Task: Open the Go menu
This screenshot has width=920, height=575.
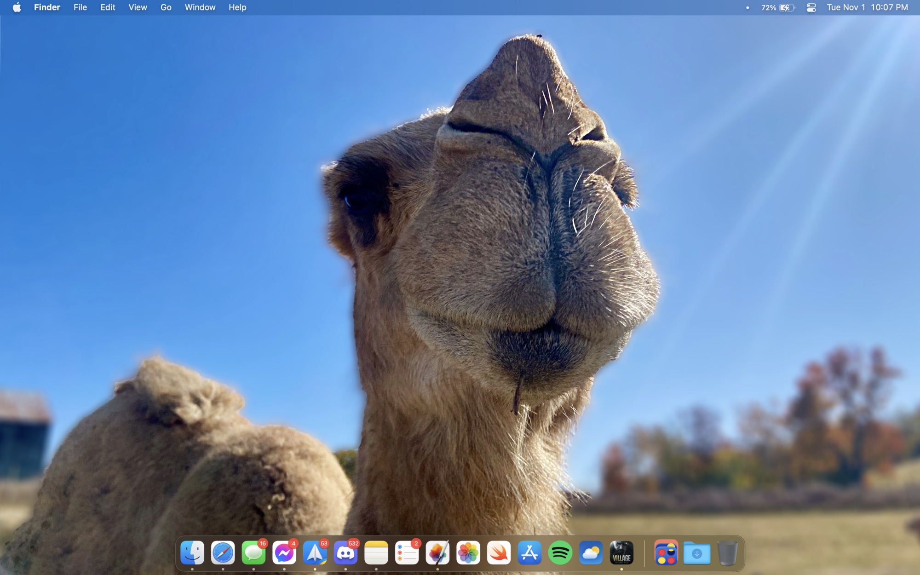Action: pyautogui.click(x=166, y=7)
